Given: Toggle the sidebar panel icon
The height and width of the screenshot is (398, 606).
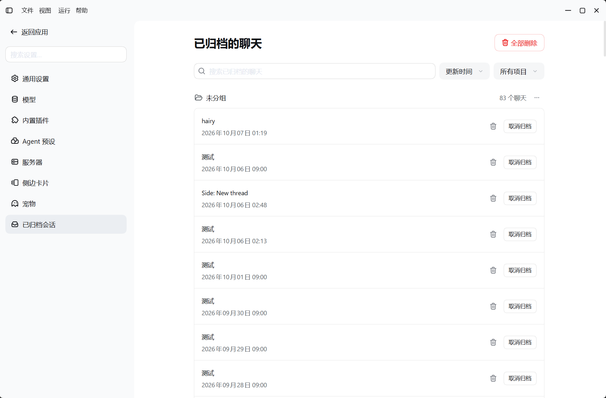Looking at the screenshot, I should click(9, 10).
